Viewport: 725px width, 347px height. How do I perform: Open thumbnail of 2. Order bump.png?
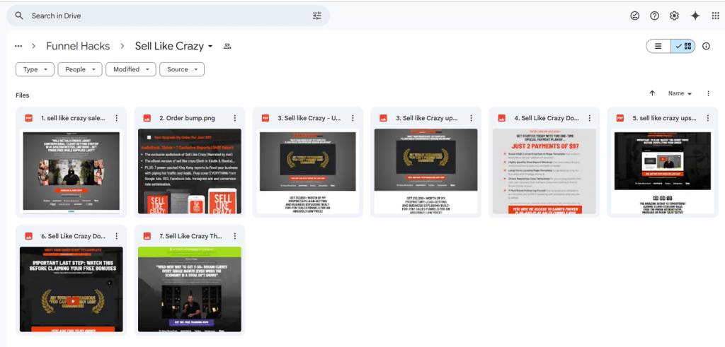190,172
